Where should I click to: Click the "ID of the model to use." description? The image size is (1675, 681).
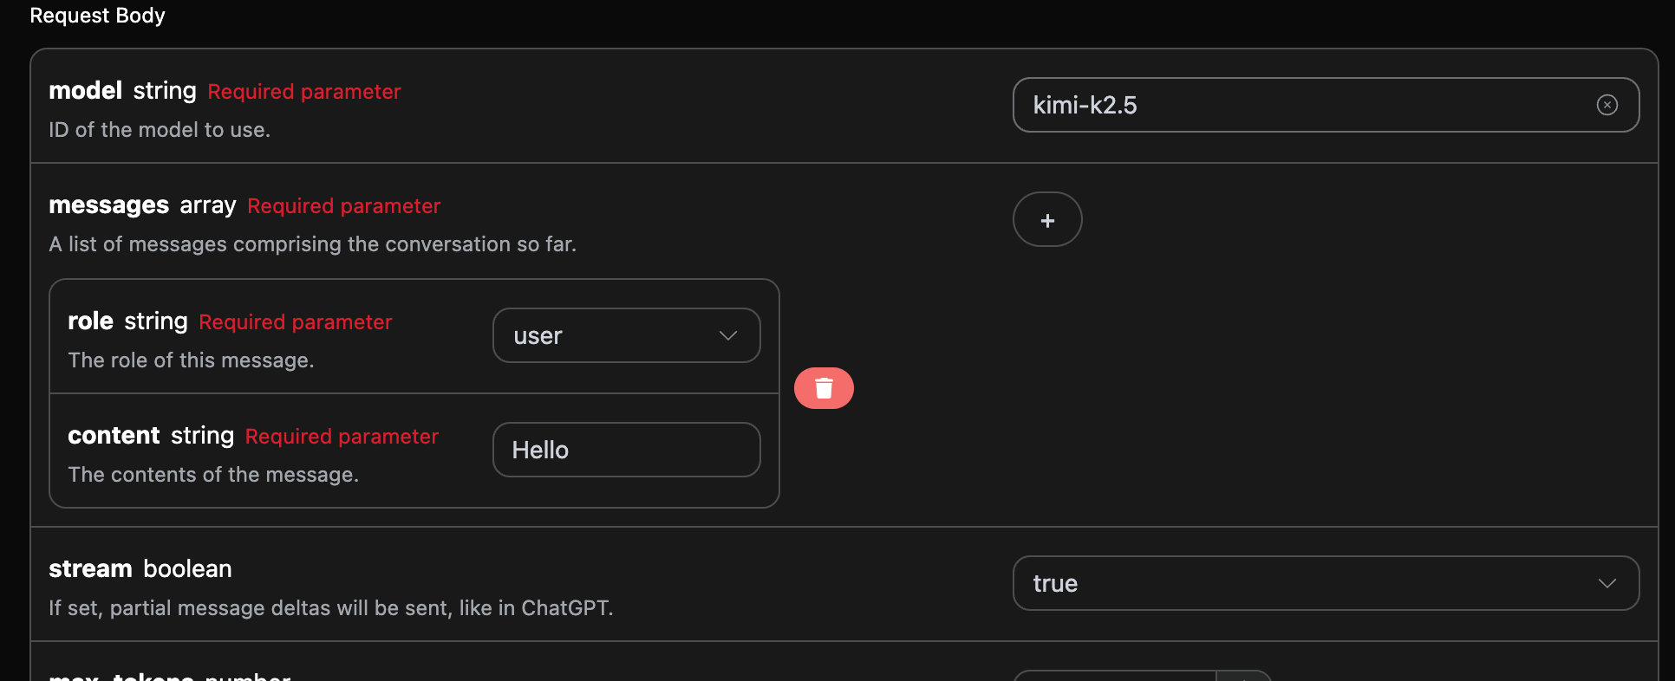click(160, 130)
